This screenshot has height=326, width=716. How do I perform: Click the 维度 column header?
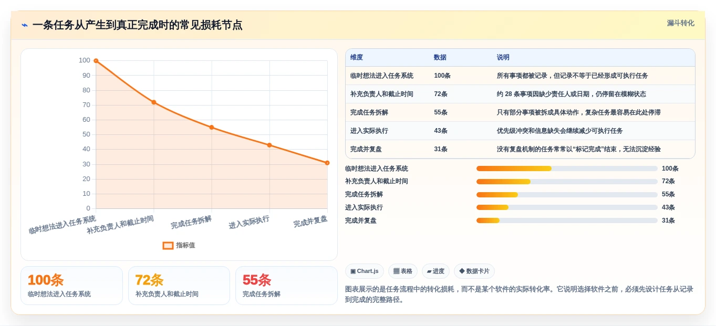pyautogui.click(x=357, y=57)
